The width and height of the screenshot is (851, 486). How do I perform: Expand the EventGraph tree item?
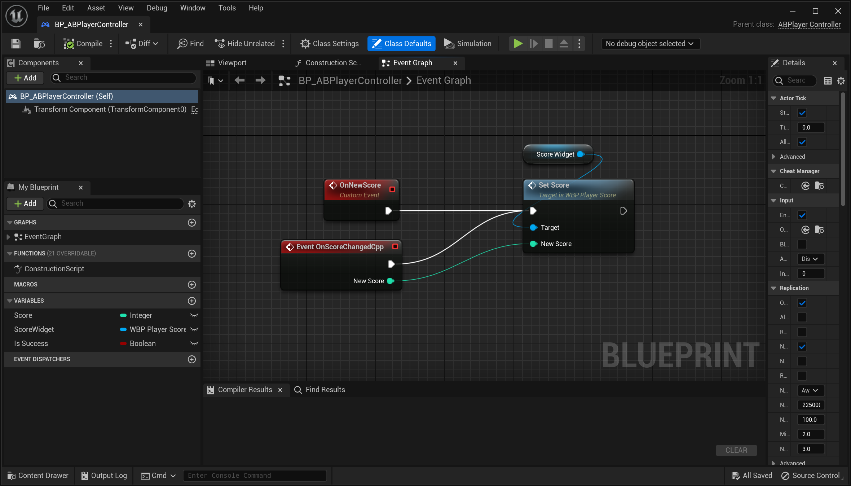pyautogui.click(x=8, y=237)
